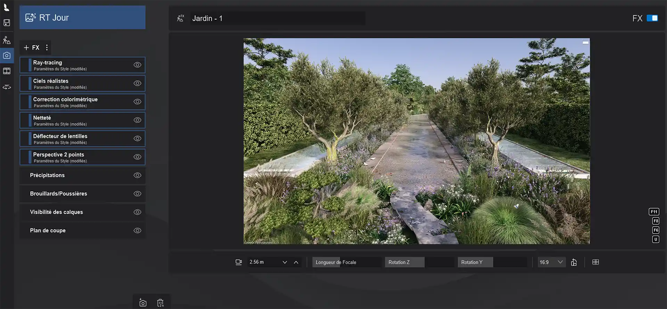Image resolution: width=667 pixels, height=309 pixels.
Task: Click the delete effects trash icon
Action: click(160, 303)
